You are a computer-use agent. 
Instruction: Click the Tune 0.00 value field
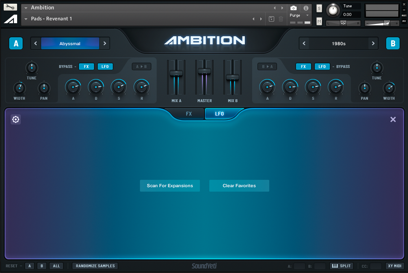click(x=351, y=15)
